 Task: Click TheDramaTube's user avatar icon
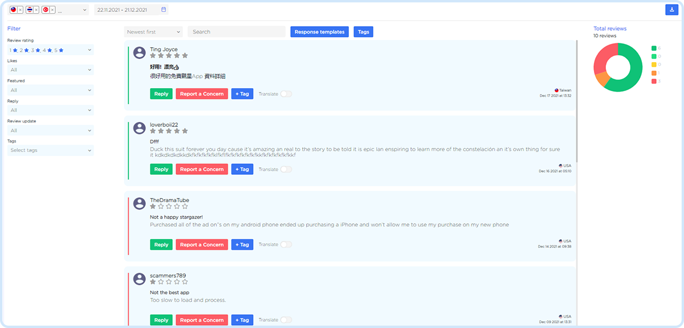coord(139,203)
